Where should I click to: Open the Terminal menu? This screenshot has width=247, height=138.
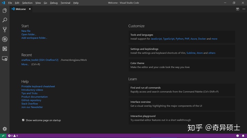click(66, 3)
